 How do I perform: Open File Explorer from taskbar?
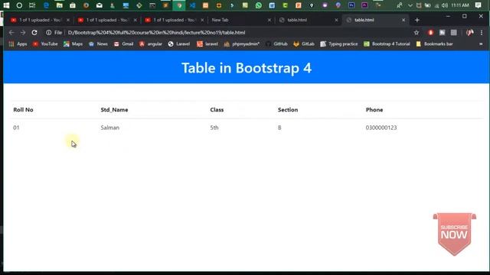click(60, 5)
